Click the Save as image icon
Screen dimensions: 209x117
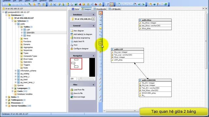coord(72,97)
